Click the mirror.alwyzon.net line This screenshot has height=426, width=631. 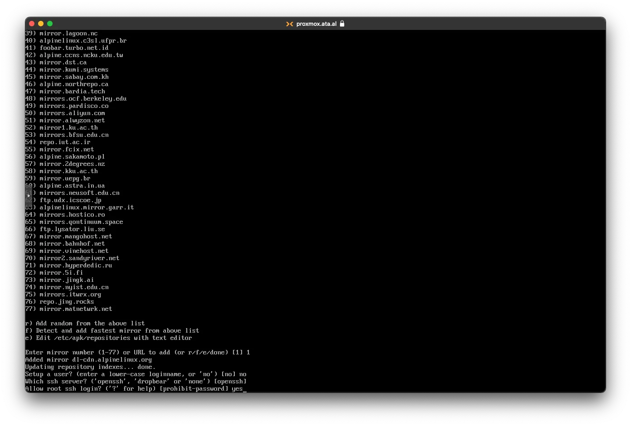coord(65,121)
